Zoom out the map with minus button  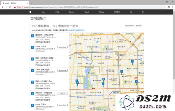(72, 37)
